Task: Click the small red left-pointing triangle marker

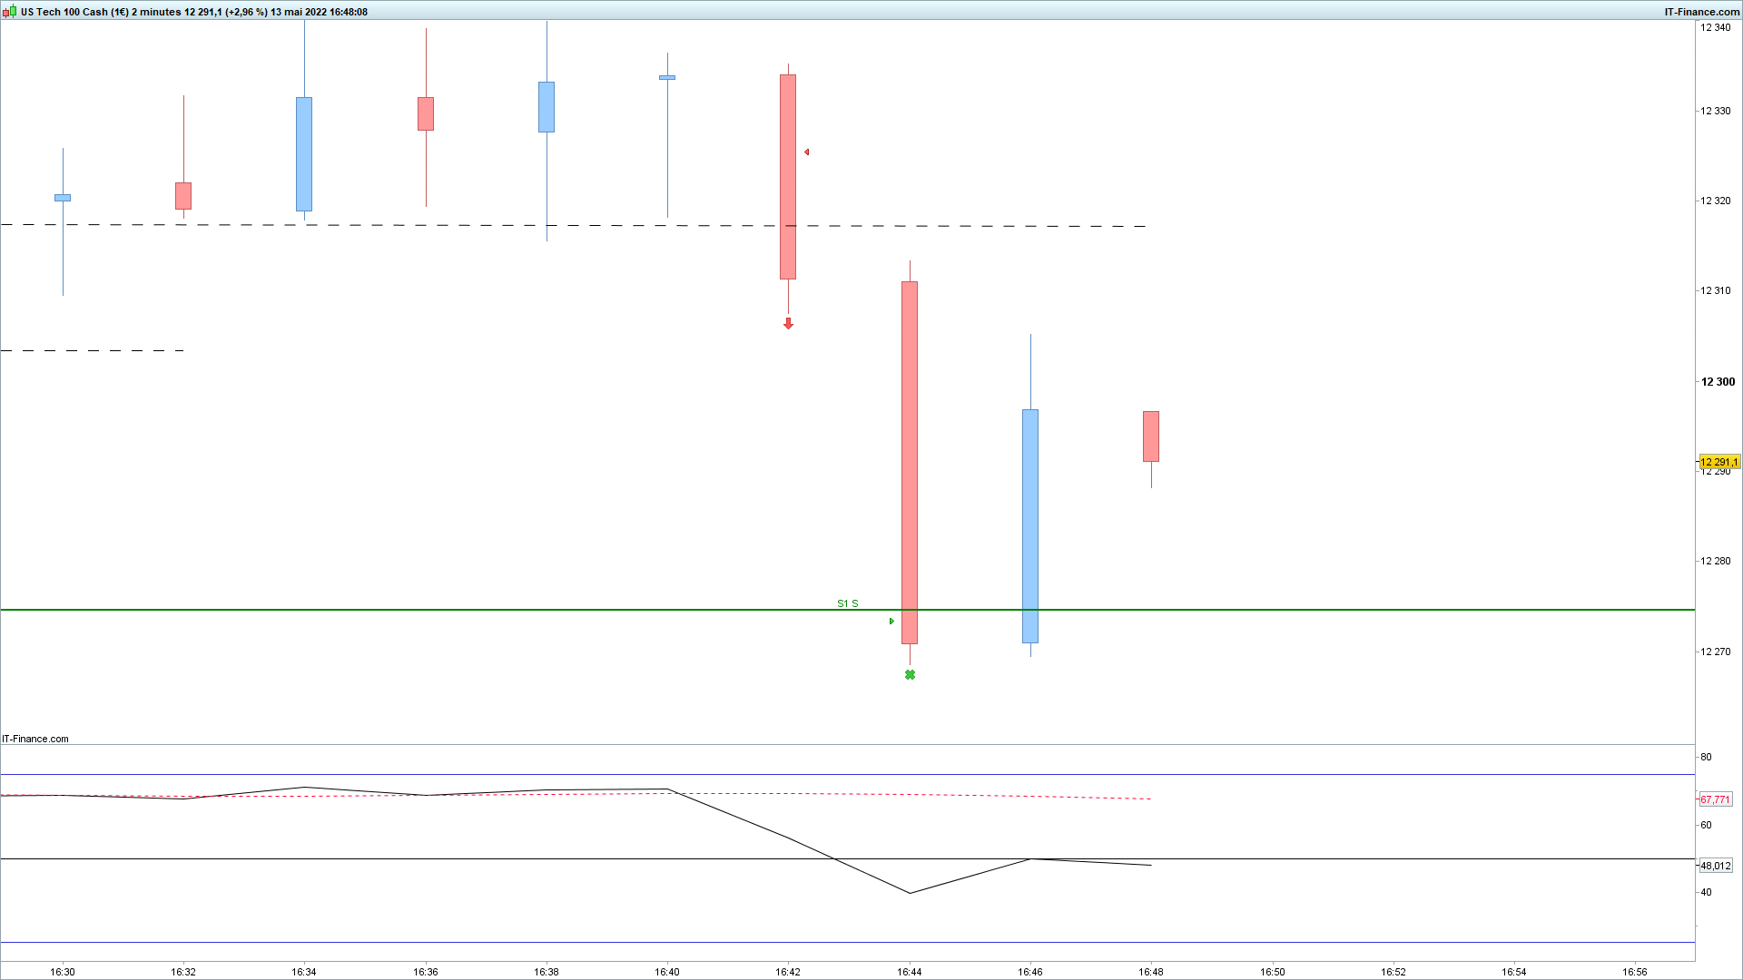Action: (x=806, y=152)
